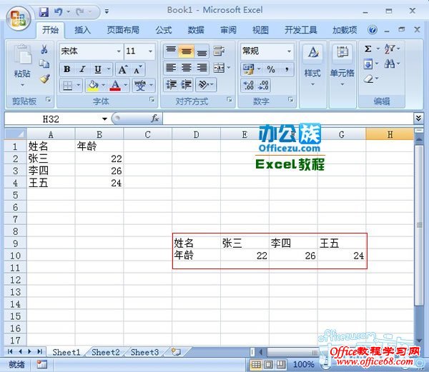Screen dimensions: 429x372
Task: Copy selection using the copy icon
Action: (x=44, y=64)
